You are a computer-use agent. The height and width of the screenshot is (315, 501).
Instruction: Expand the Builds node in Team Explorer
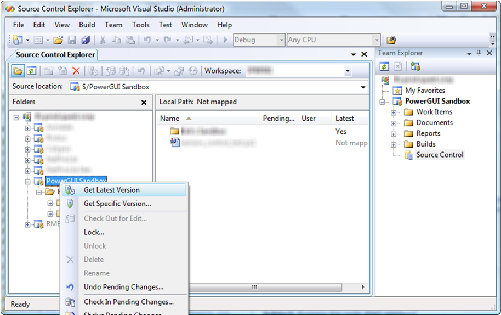pyautogui.click(x=394, y=144)
